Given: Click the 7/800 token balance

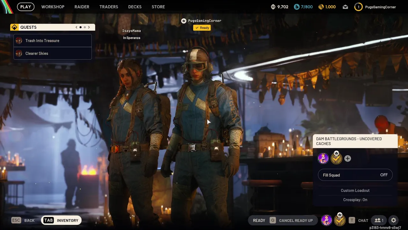Looking at the screenshot, I should click(x=307, y=7).
